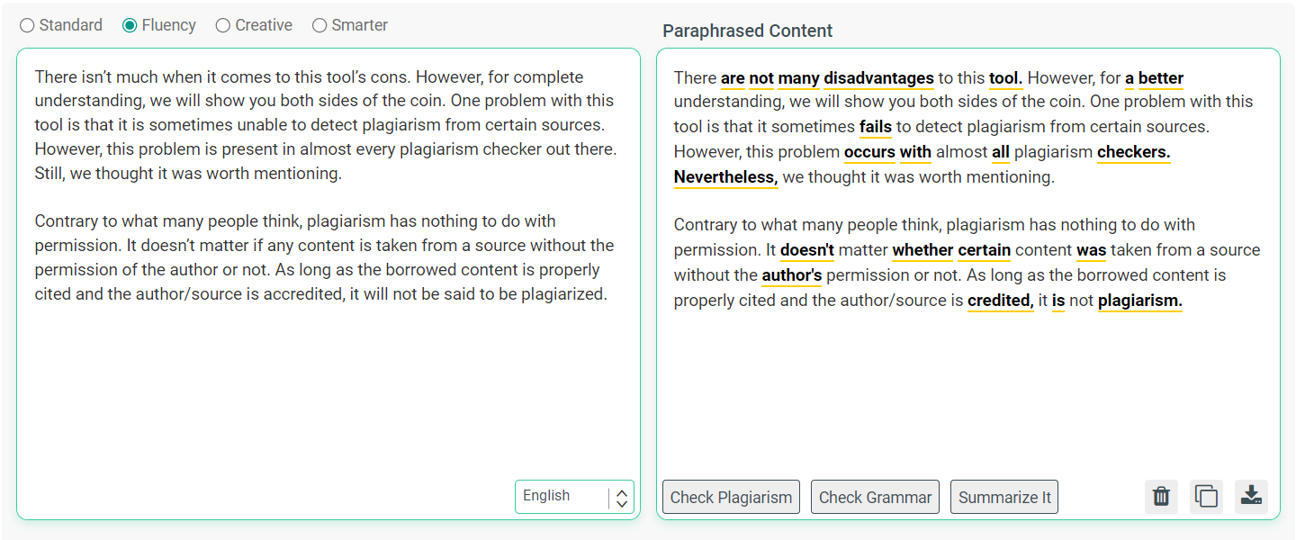Enable the Smarter mode option
The width and height of the screenshot is (1296, 540).
pos(319,25)
